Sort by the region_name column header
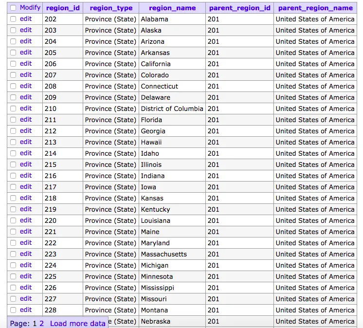The height and width of the screenshot is (328, 363). tap(172, 8)
